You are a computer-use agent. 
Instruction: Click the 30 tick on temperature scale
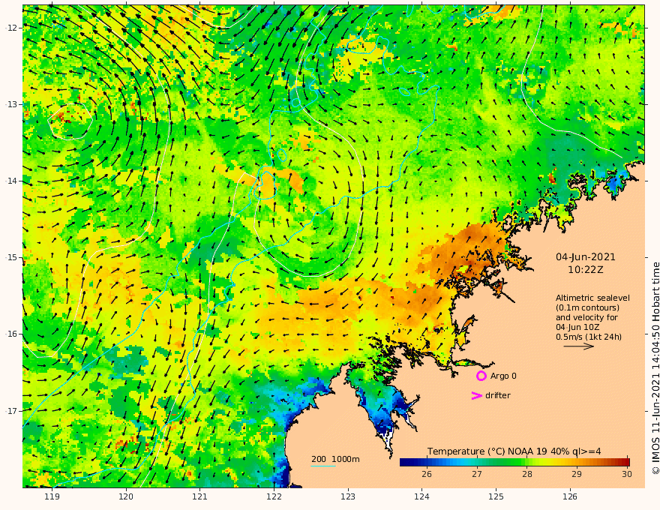pos(627,474)
